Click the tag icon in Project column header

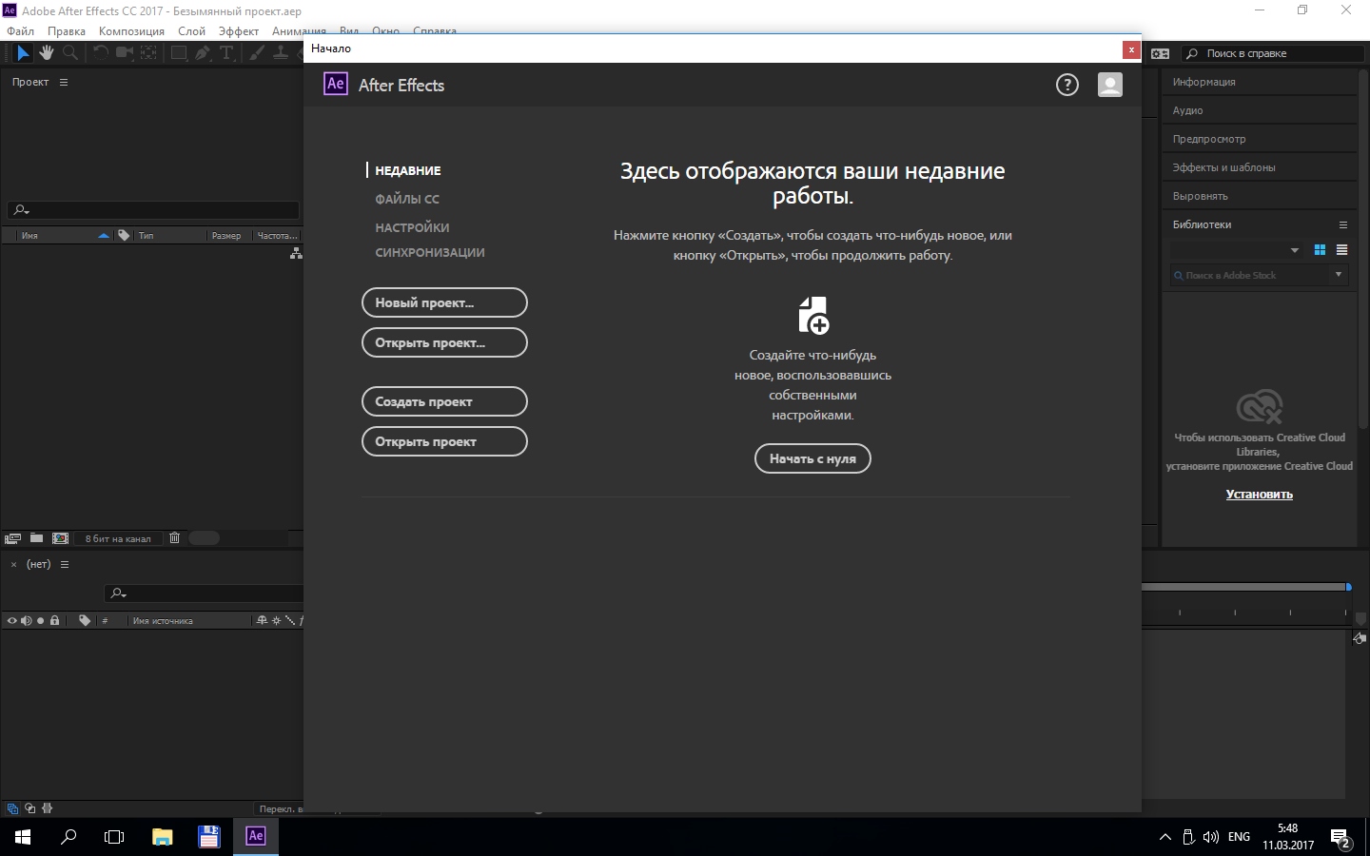(x=124, y=235)
